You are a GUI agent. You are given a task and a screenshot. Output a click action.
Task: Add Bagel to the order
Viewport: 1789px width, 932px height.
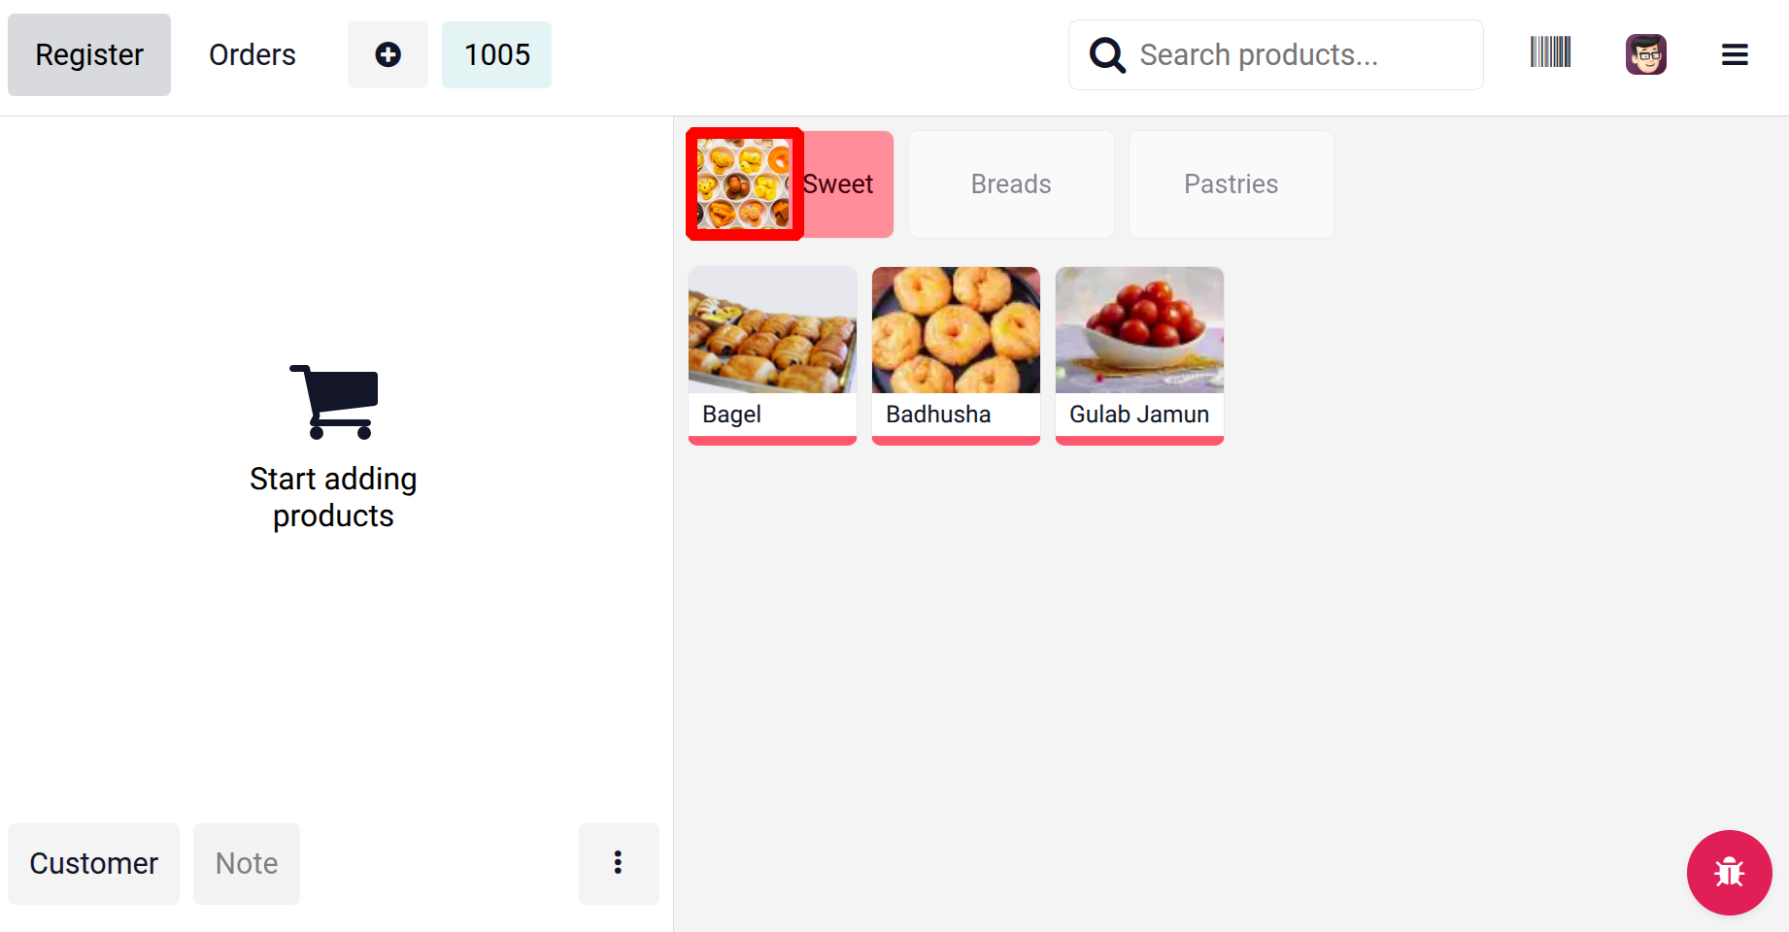pos(772,355)
